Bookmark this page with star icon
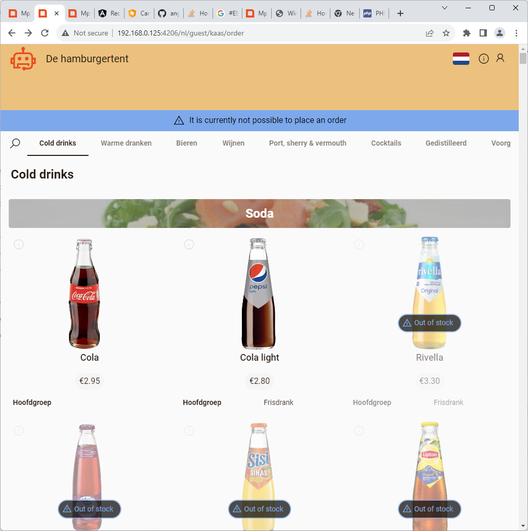 tap(446, 33)
